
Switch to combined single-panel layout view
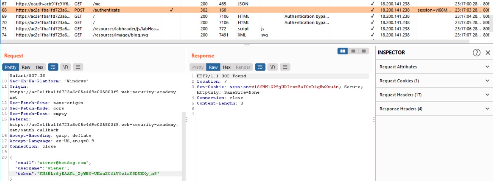363,51
